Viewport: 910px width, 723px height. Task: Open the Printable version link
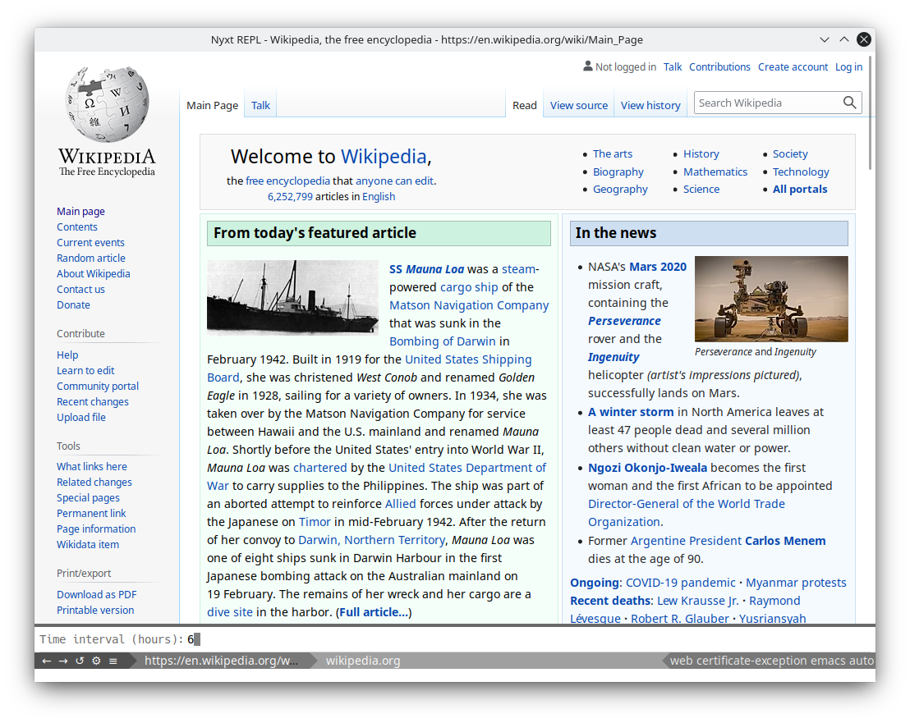tap(95, 611)
